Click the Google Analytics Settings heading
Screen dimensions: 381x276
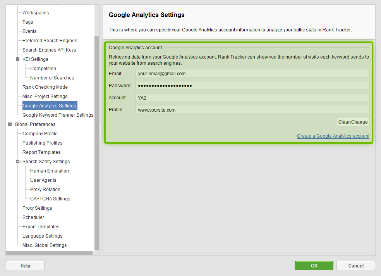point(146,15)
